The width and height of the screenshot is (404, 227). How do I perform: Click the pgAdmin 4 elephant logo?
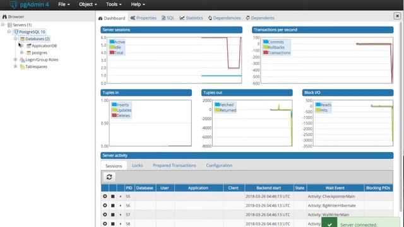click(13, 4)
